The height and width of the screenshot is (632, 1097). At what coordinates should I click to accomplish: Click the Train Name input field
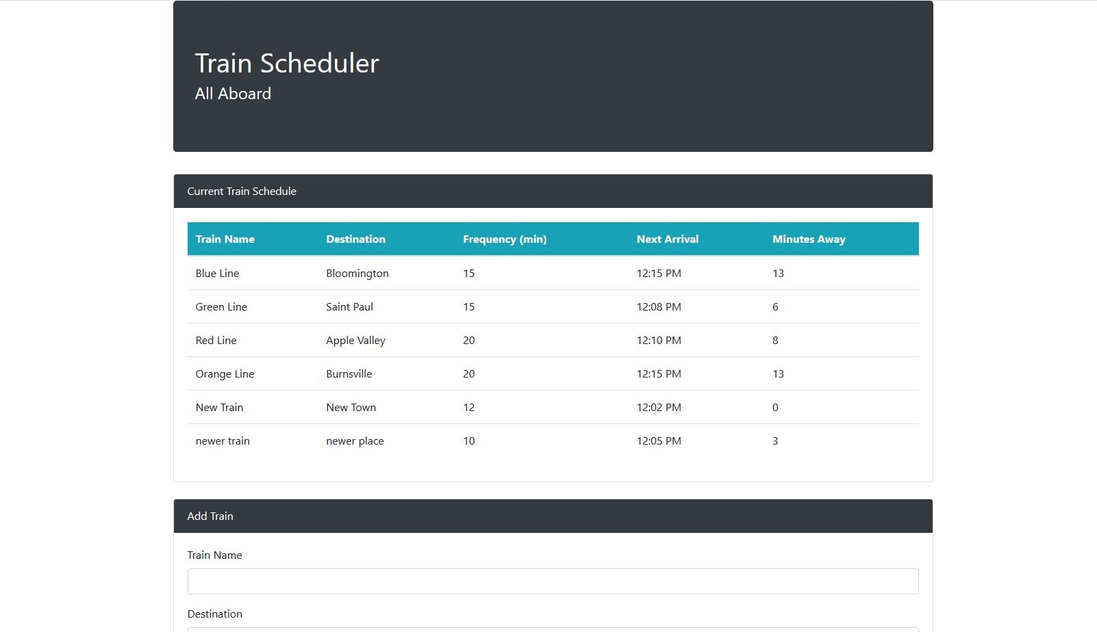click(553, 581)
